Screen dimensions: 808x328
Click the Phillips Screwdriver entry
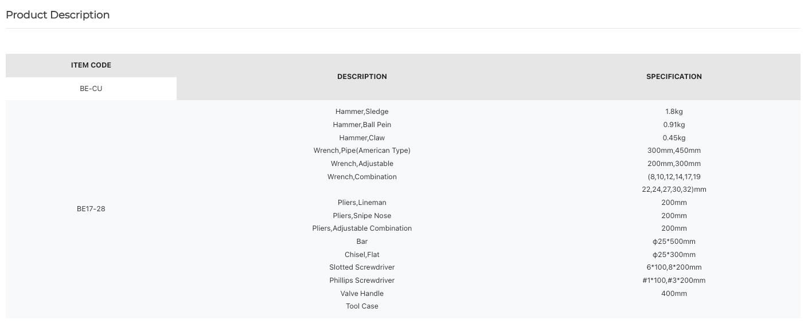(362, 280)
